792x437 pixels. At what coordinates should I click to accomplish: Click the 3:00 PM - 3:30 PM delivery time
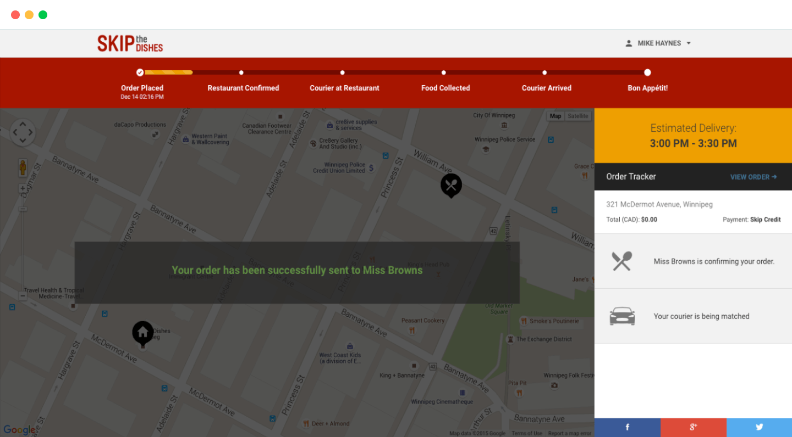pyautogui.click(x=693, y=143)
